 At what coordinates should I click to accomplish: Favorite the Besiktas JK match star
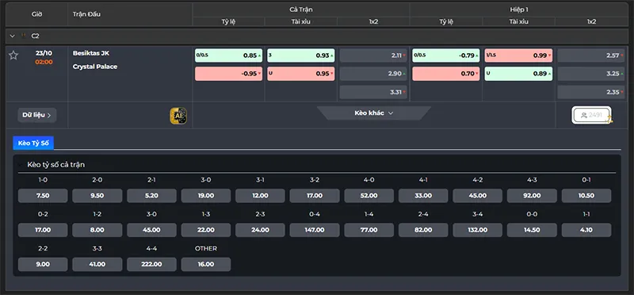tap(13, 56)
